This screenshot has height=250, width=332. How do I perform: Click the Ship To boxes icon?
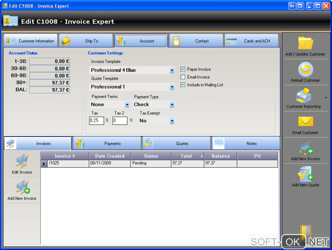(66, 41)
